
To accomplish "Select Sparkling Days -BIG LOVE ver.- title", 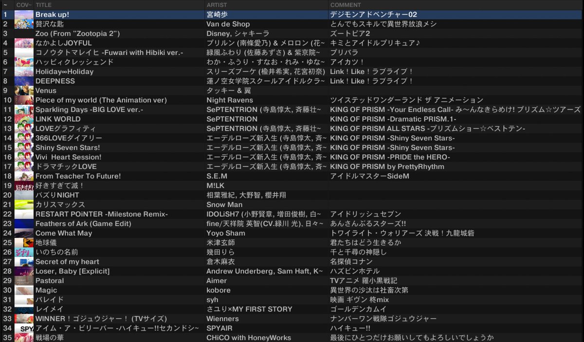I will click(90, 109).
